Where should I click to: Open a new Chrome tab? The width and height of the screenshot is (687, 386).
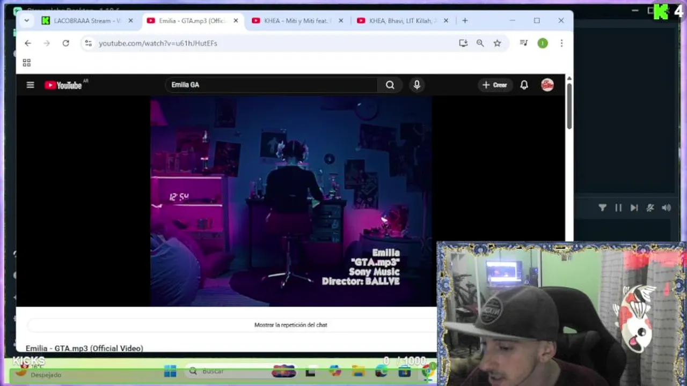click(465, 20)
